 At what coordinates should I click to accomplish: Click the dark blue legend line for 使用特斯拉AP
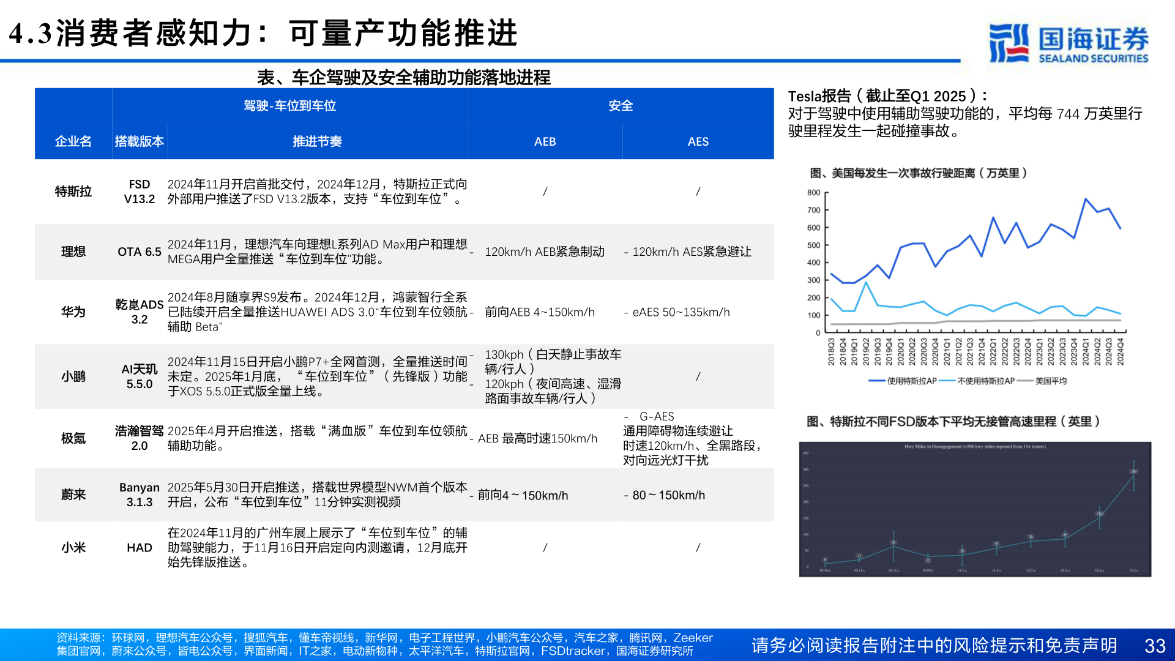[x=877, y=380]
